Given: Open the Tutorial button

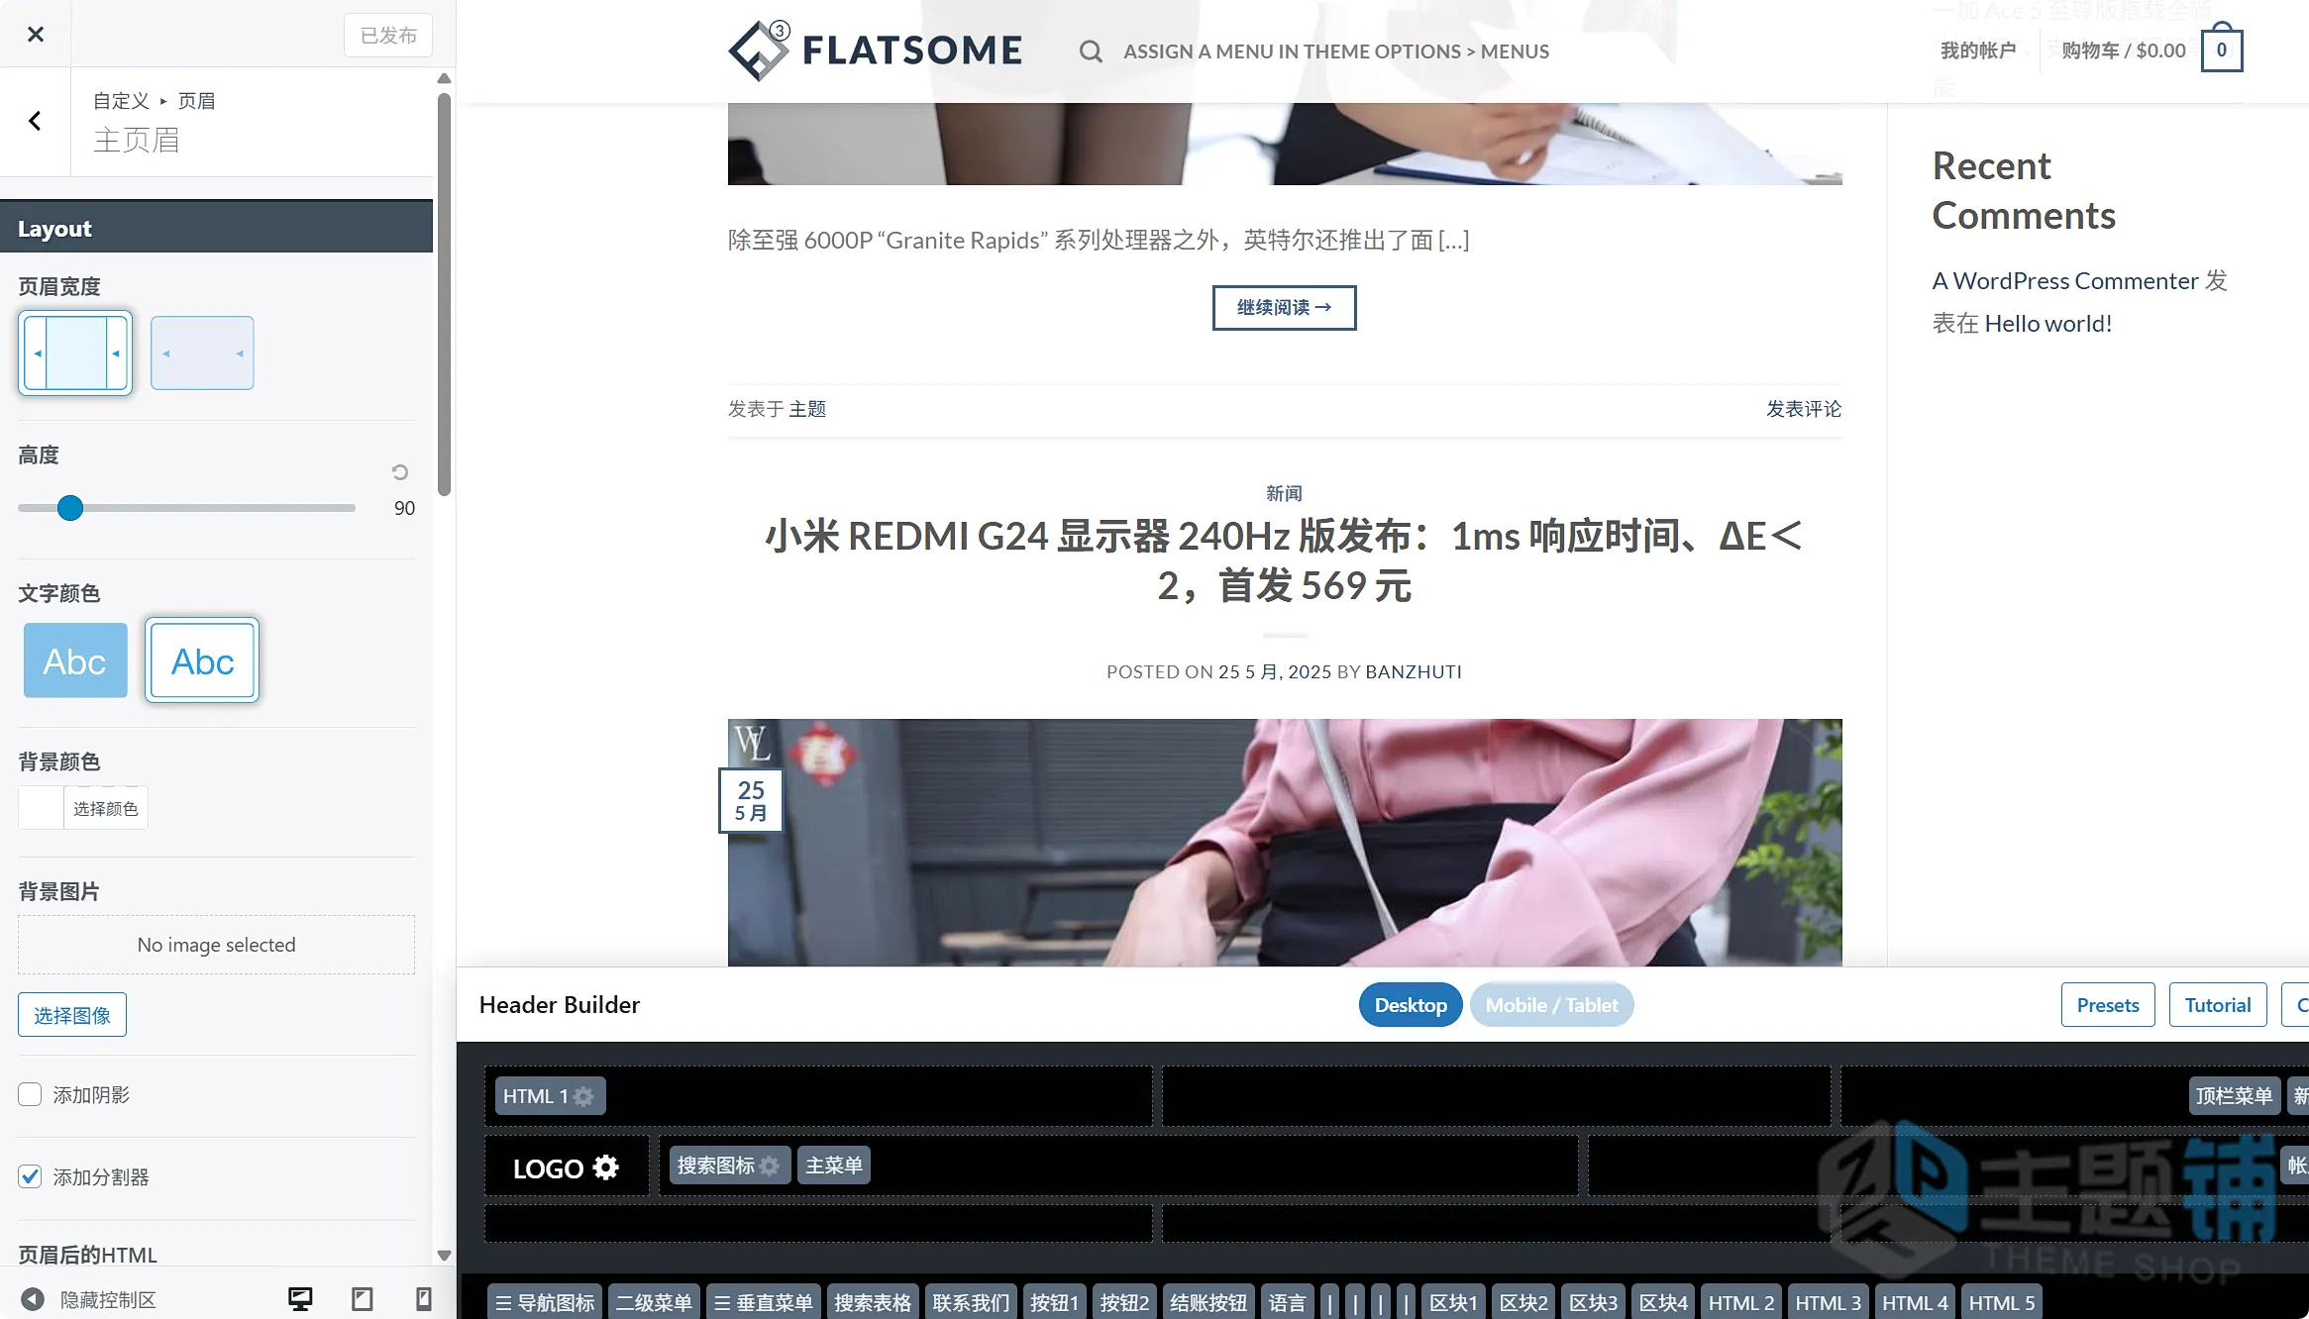Looking at the screenshot, I should click(x=2218, y=1005).
